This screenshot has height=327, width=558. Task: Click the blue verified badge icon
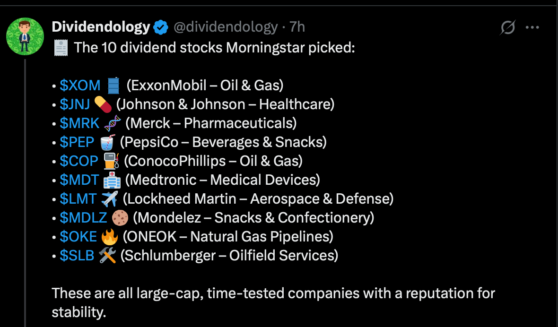tap(161, 28)
